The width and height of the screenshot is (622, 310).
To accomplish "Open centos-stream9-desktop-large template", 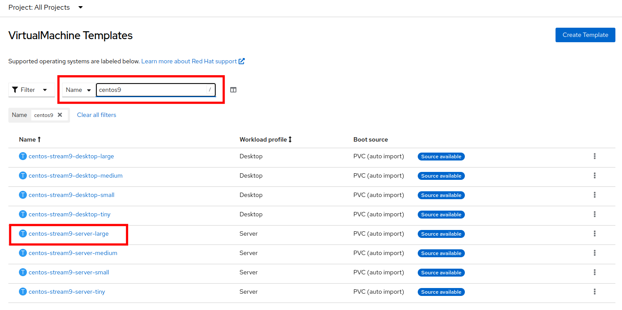I will click(71, 156).
